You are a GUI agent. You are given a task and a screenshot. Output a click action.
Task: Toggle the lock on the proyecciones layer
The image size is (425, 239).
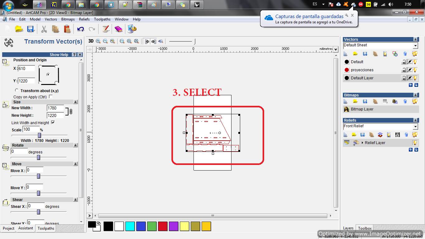pos(404,70)
